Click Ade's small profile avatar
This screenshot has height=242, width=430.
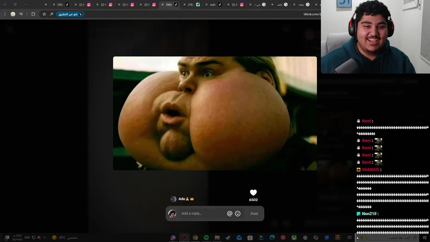click(173, 199)
